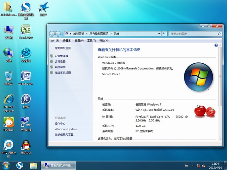Click the 'Windows 7 旗舰版' edition text
Image resolution: width=227 pixels, height=170 pixels.
pyautogui.click(x=114, y=63)
